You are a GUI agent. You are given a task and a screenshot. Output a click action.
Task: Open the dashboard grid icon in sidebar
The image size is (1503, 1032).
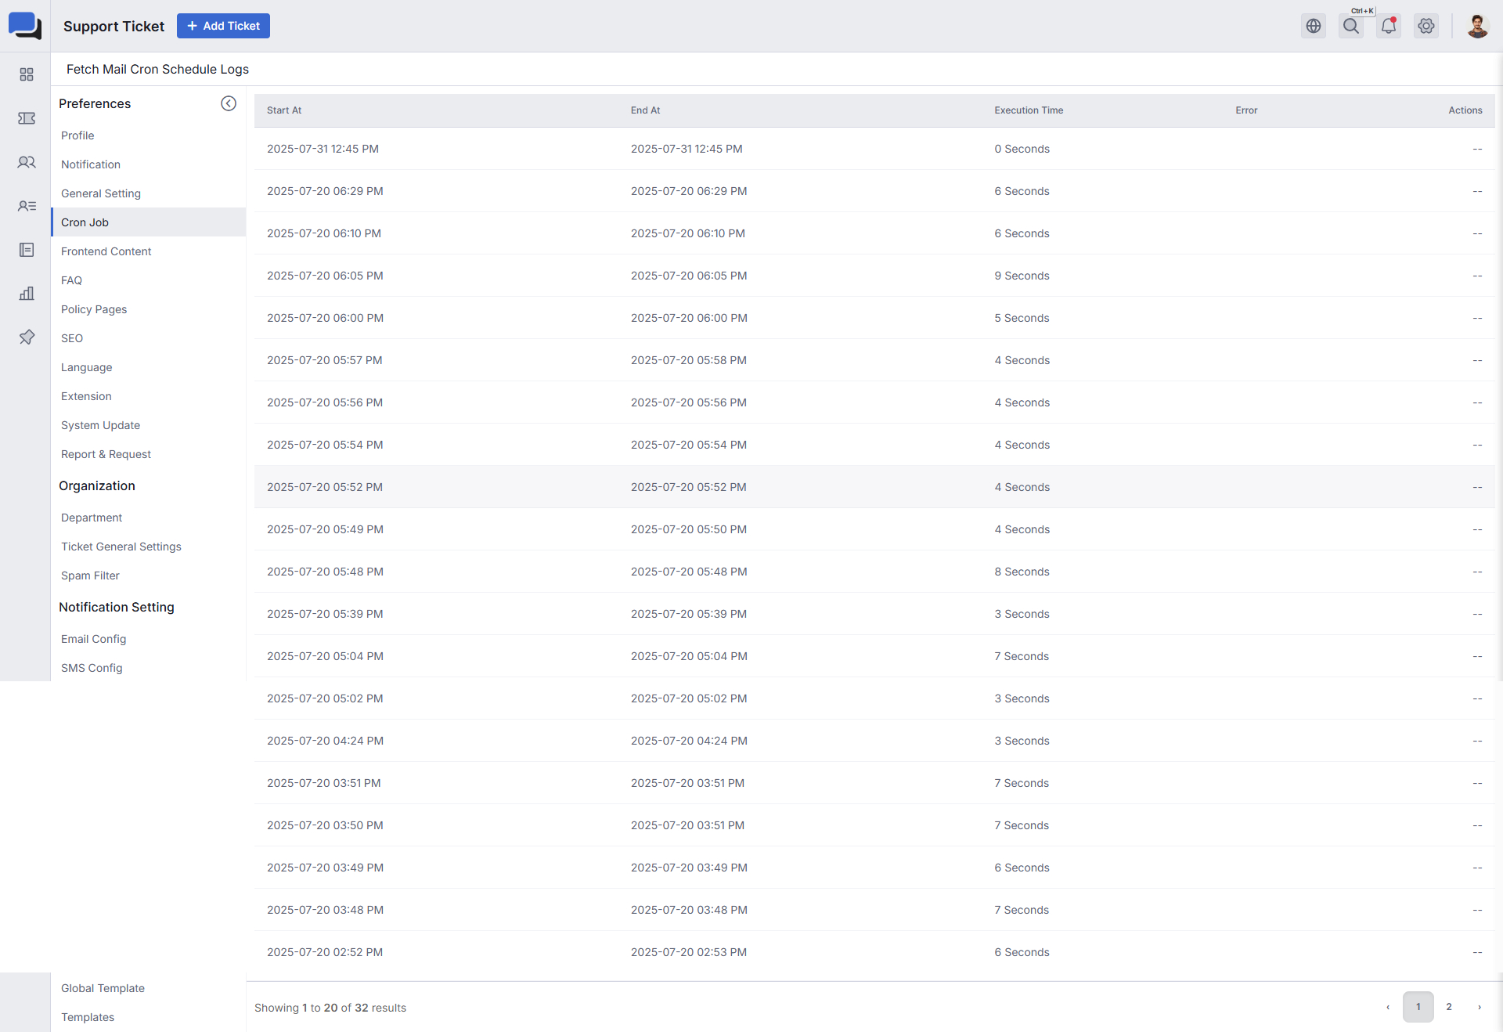click(27, 74)
